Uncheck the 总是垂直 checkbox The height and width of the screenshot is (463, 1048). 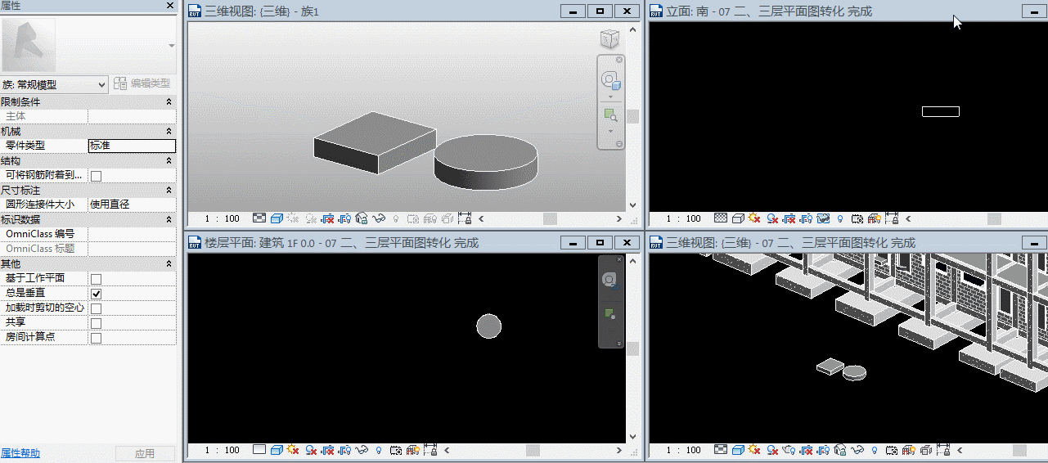click(x=96, y=294)
